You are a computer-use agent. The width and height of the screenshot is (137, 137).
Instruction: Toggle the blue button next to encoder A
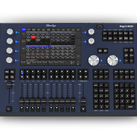pyautogui.click(x=16, y=33)
